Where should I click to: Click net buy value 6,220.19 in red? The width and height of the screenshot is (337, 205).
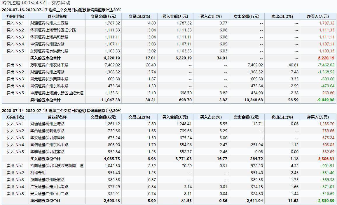pyautogui.click(x=326, y=58)
